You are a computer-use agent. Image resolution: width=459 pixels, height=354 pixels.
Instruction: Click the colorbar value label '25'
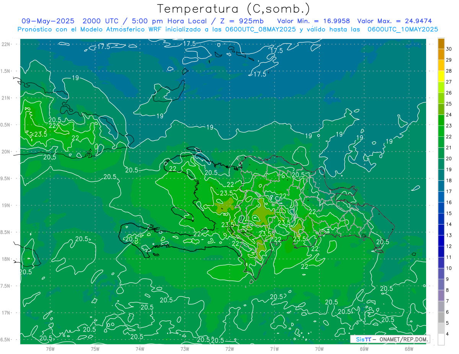click(449, 104)
